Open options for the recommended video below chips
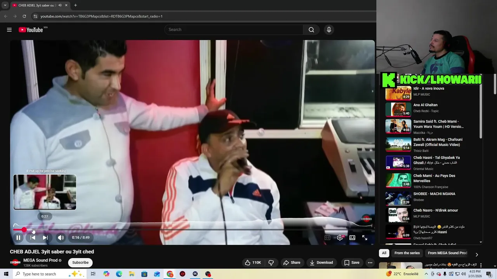 click(x=481, y=265)
